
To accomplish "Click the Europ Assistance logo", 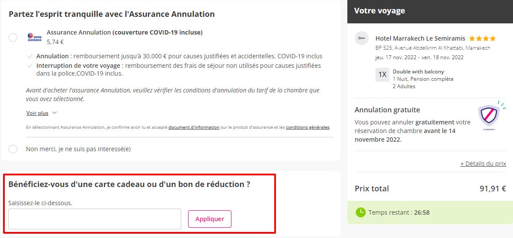I will click(x=35, y=37).
